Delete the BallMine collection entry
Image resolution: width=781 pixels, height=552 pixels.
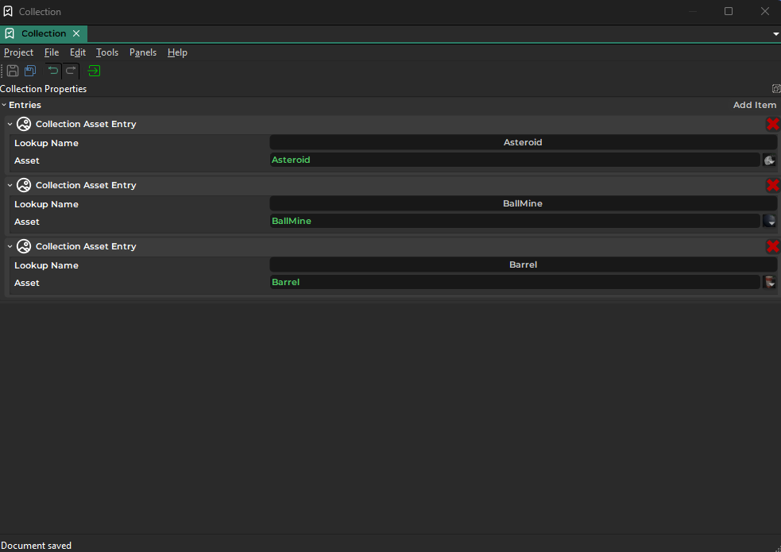point(772,185)
